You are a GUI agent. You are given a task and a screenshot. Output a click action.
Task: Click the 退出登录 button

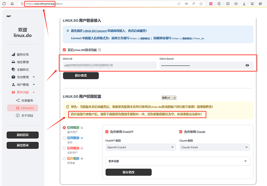pos(23,145)
